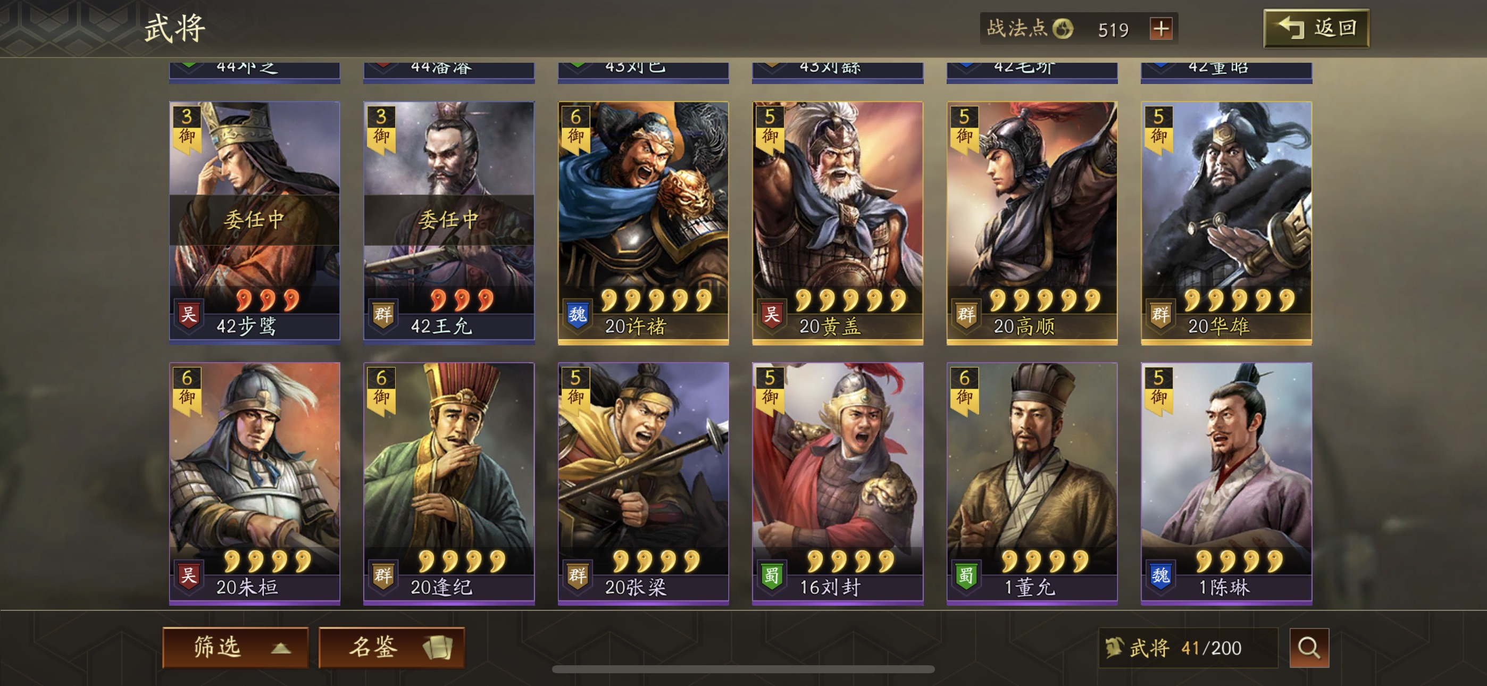Open the 高顺 general card
Screen dimensions: 1487x686
1032,223
